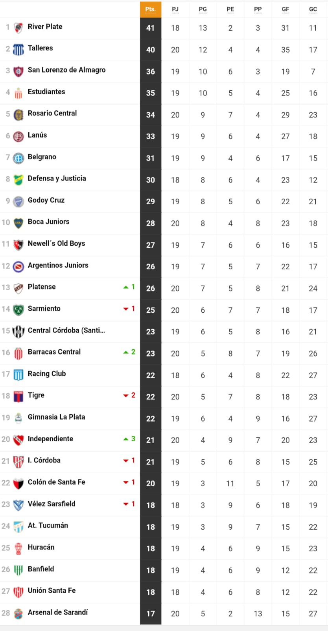Image resolution: width=328 pixels, height=631 pixels.
Task: Open the River Plate team name
Action: pyautogui.click(x=44, y=26)
